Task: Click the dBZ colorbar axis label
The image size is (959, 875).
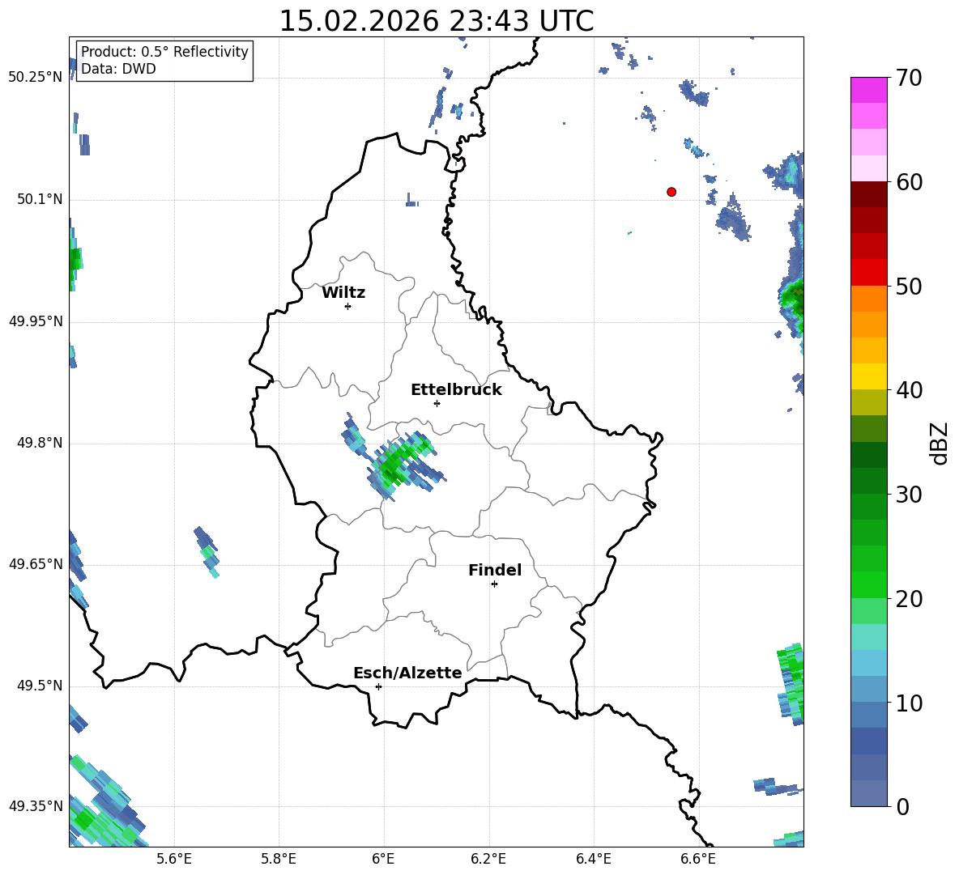Action: 938,443
